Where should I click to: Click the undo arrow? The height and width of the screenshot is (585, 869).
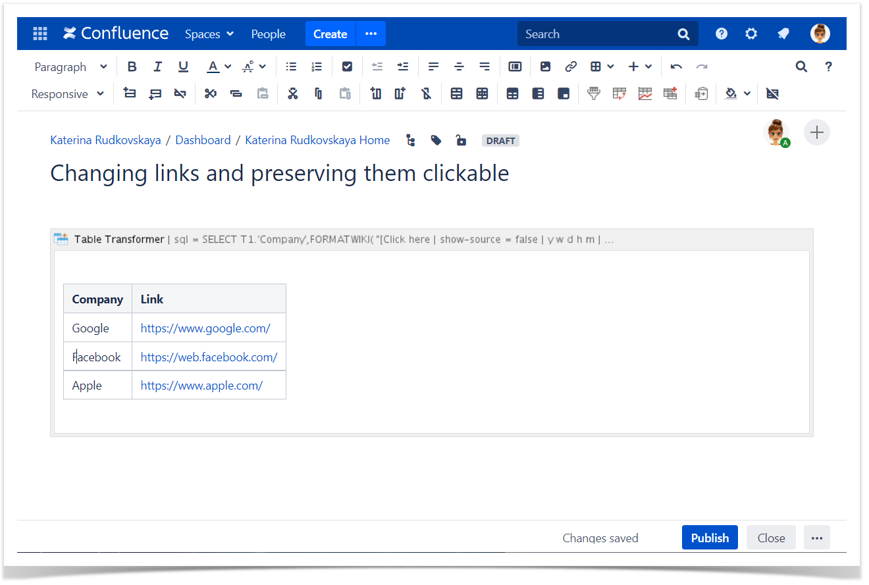(676, 66)
